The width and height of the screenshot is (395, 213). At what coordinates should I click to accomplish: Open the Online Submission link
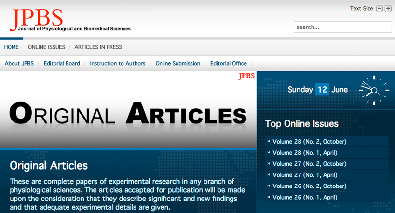click(x=177, y=63)
